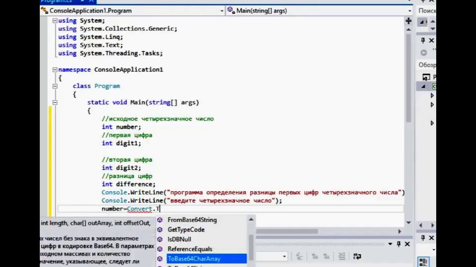Click the clear-all output toolbar icon
Image resolution: width=476 pixels, height=267 pixels.
(x=342, y=256)
